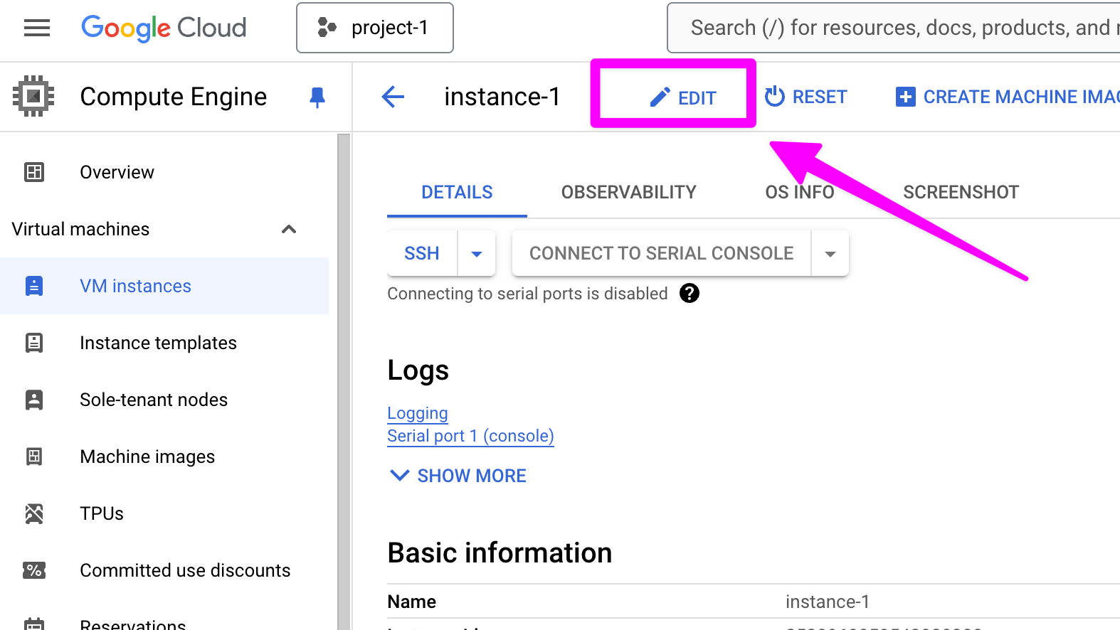Click the Committed use discounts percent icon
1120x630 pixels.
(34, 570)
